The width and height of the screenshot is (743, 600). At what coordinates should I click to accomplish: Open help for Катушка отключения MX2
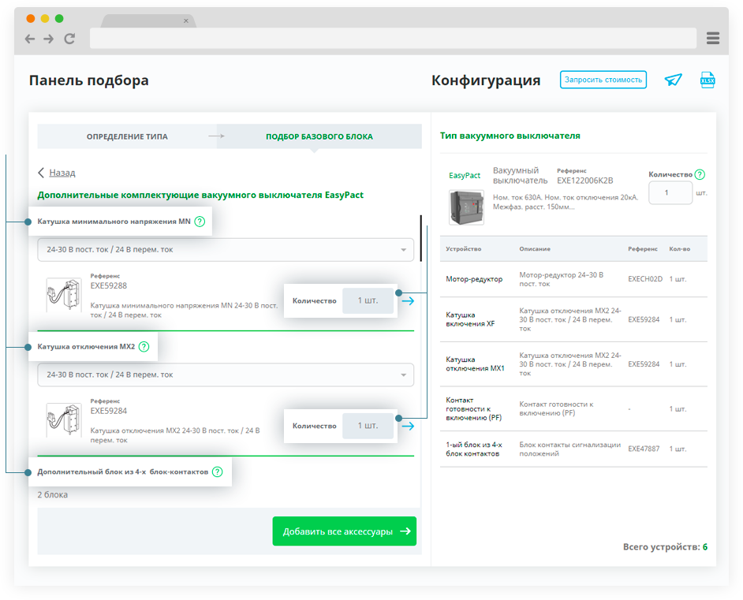click(144, 347)
